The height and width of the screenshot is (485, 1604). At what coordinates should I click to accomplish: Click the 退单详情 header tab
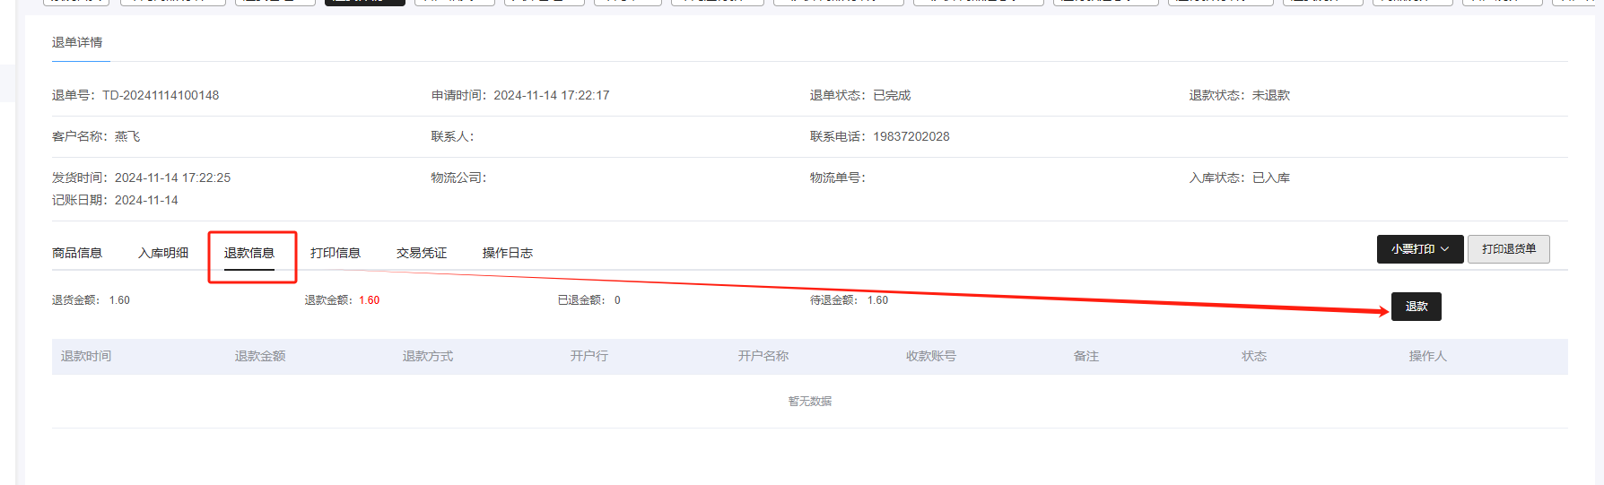[77, 42]
